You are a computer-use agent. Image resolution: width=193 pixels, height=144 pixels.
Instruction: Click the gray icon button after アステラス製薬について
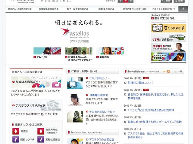[x=183, y=9]
